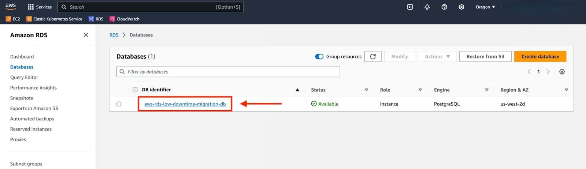Open table preferences gear icon
This screenshot has height=169, width=586.
[x=562, y=72]
